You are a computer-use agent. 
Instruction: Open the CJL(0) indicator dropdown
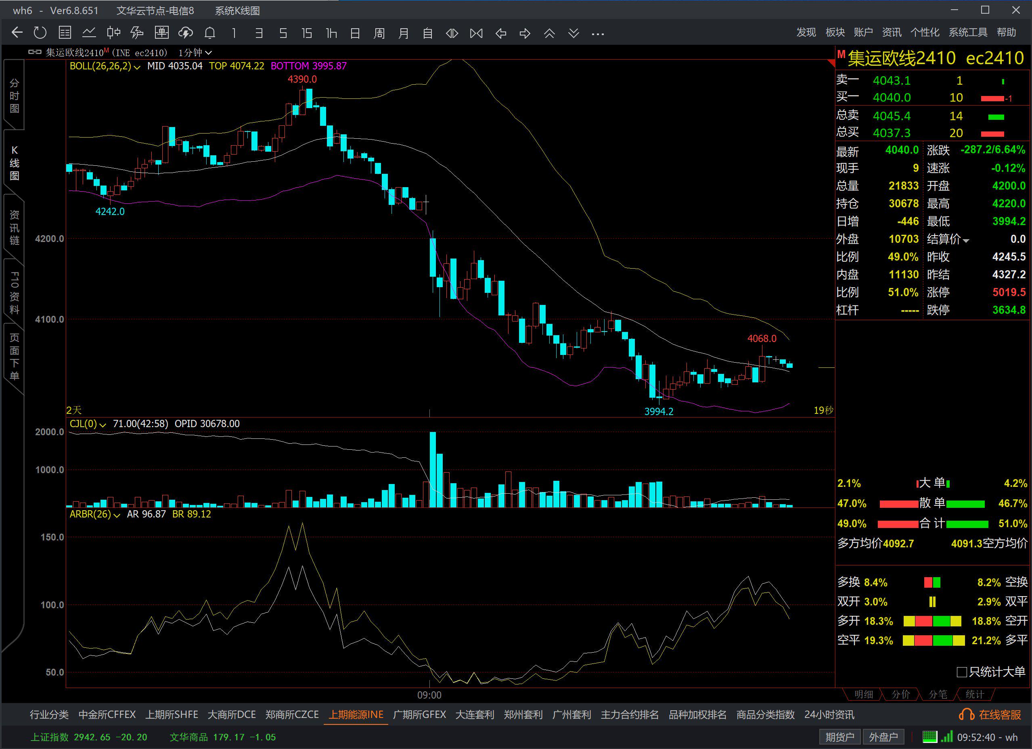point(103,425)
